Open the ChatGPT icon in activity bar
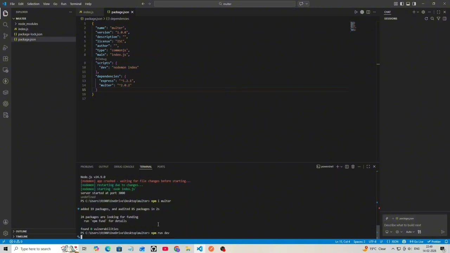 [5, 104]
